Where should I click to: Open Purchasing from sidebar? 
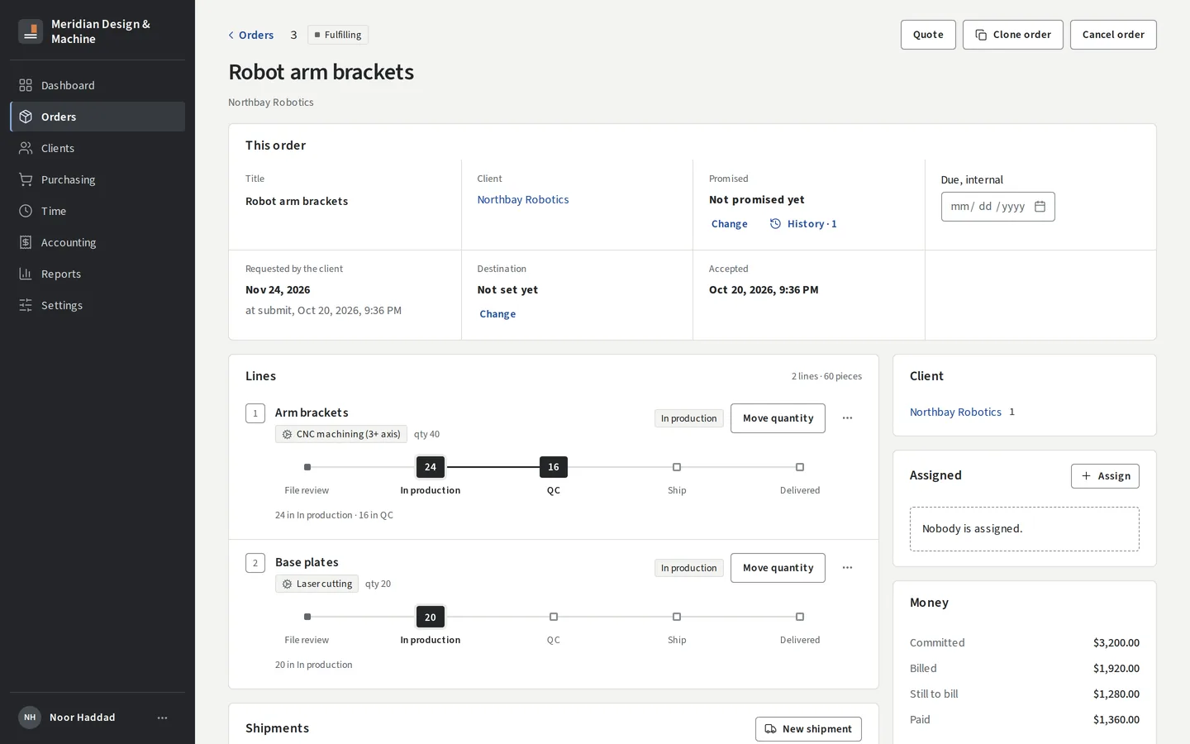pos(98,179)
